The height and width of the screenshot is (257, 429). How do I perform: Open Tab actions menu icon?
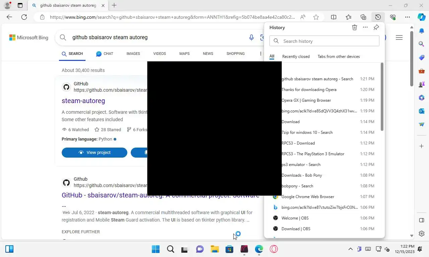tap(20, 5)
